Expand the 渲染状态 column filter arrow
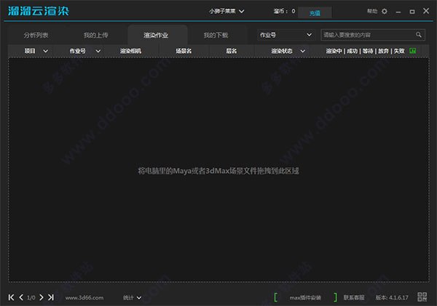 tap(303, 51)
